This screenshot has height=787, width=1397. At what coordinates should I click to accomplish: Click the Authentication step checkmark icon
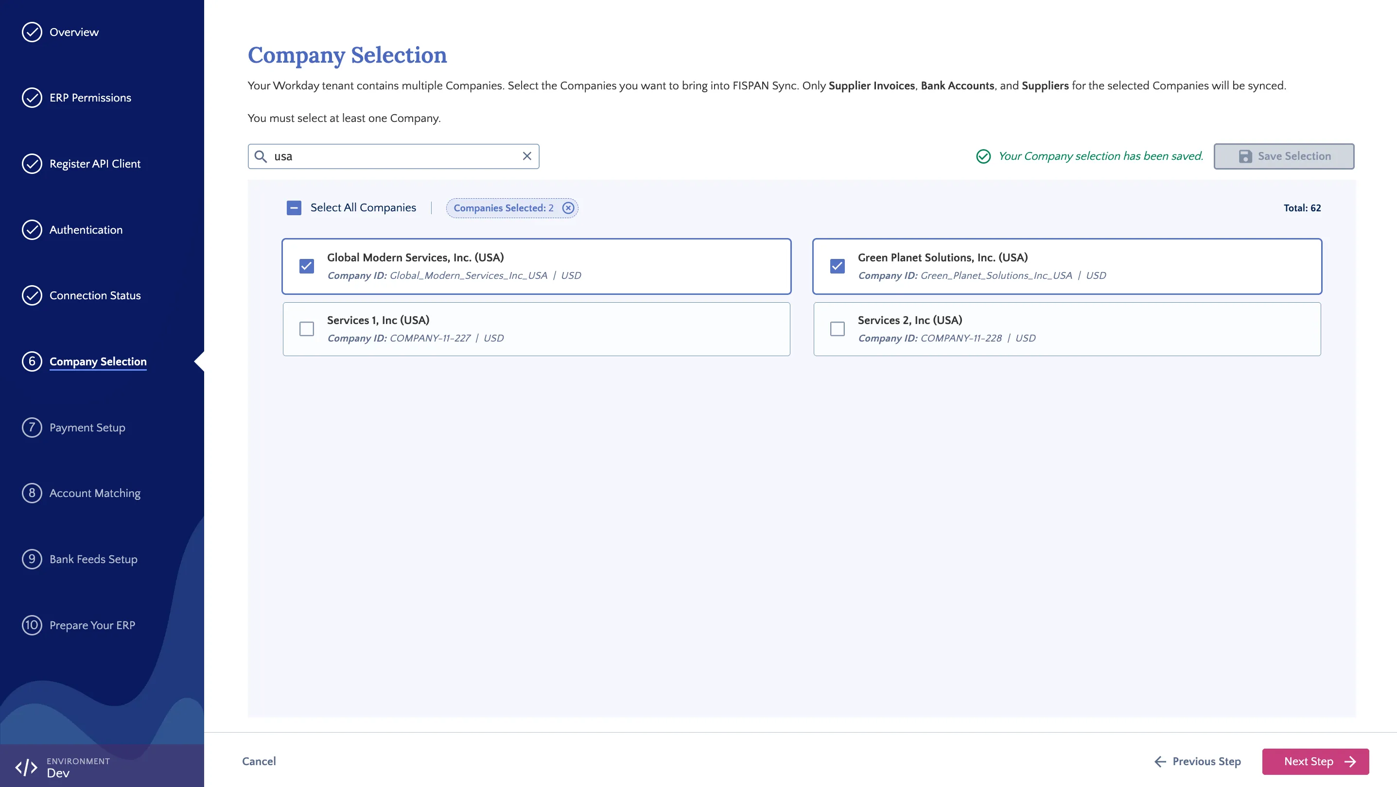[x=32, y=230]
